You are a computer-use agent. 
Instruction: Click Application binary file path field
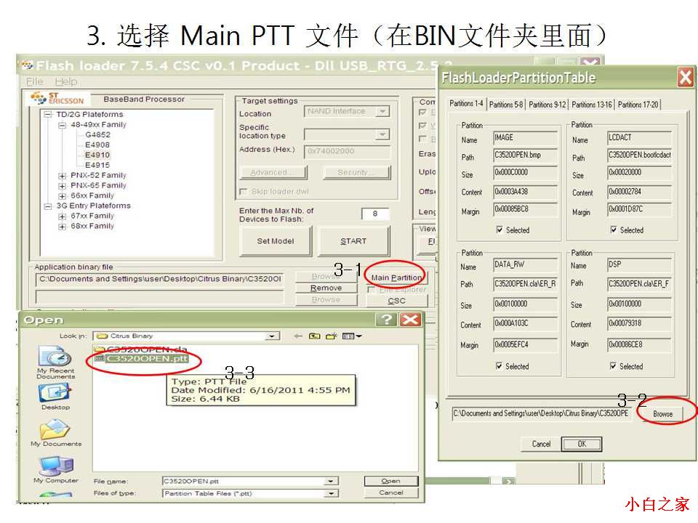(159, 279)
